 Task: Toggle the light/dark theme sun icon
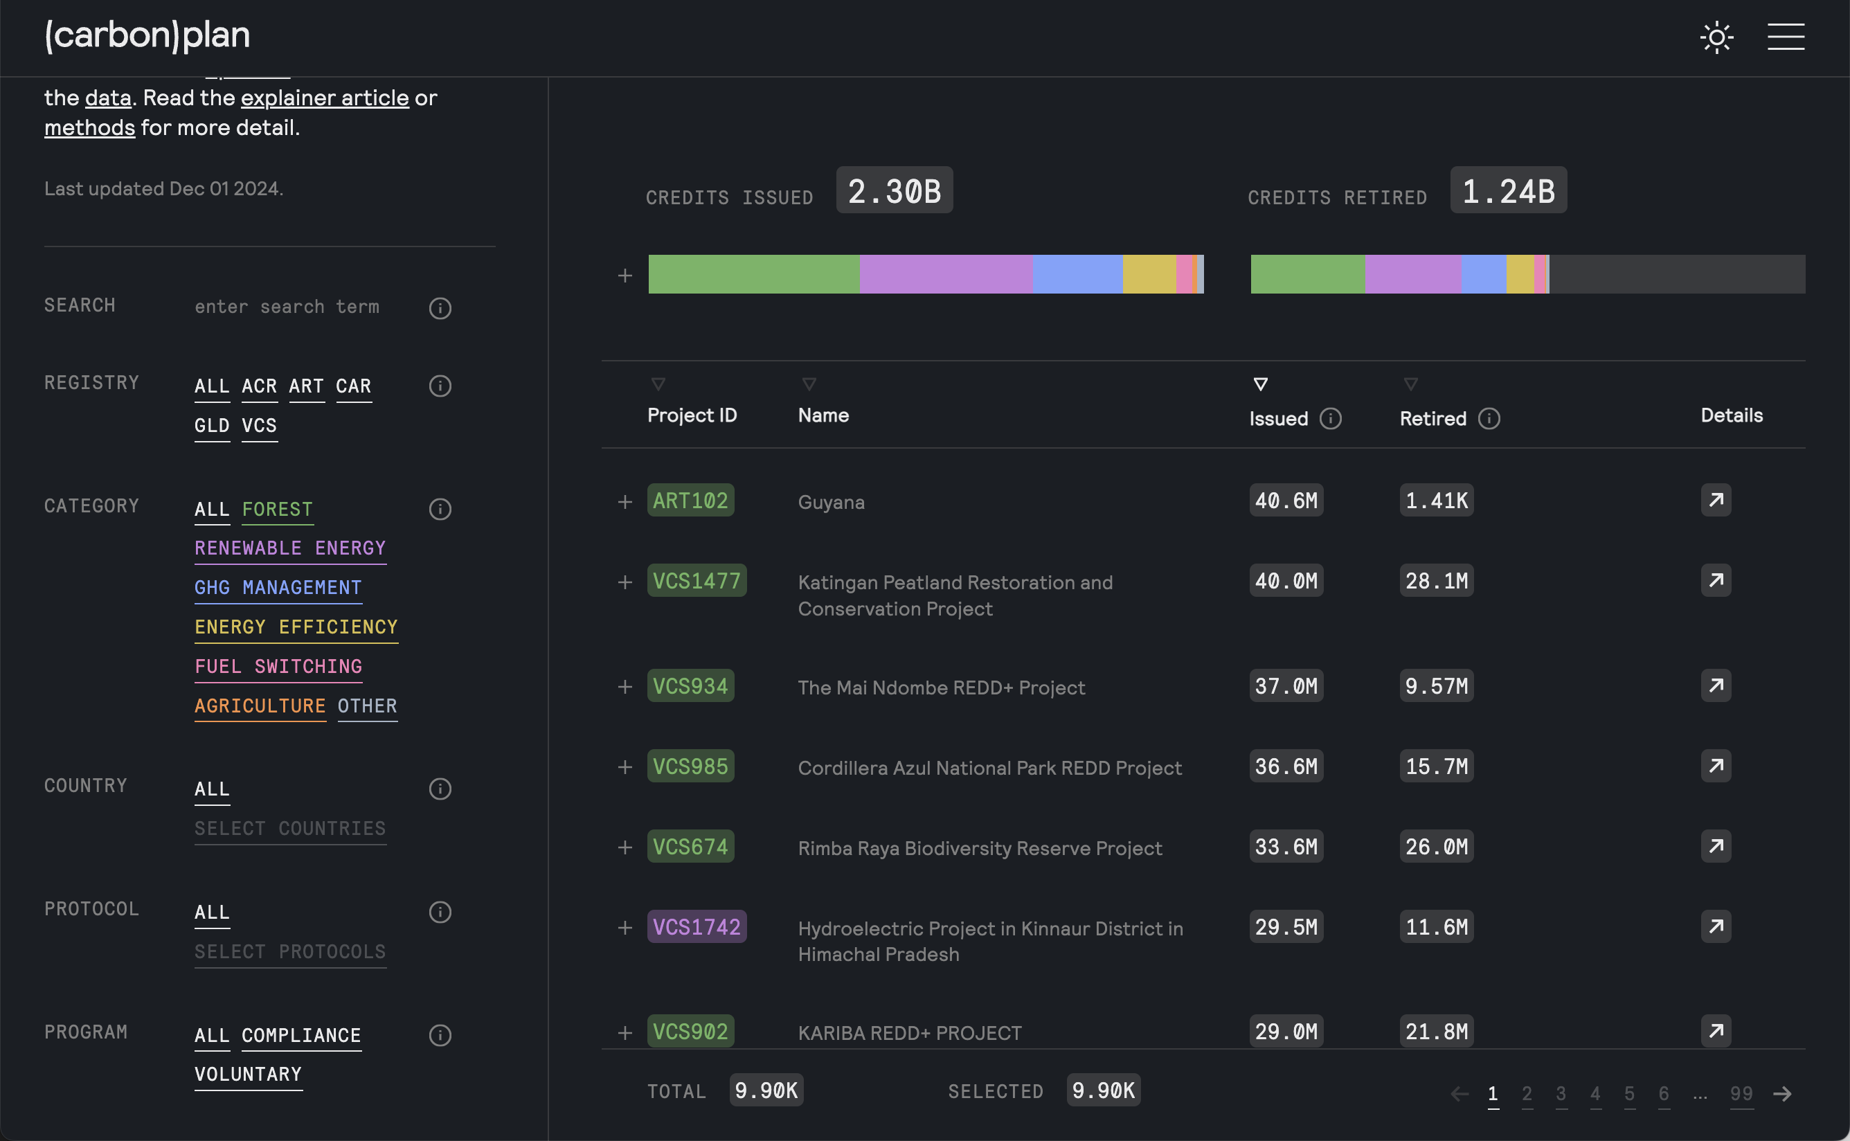[x=1716, y=37]
